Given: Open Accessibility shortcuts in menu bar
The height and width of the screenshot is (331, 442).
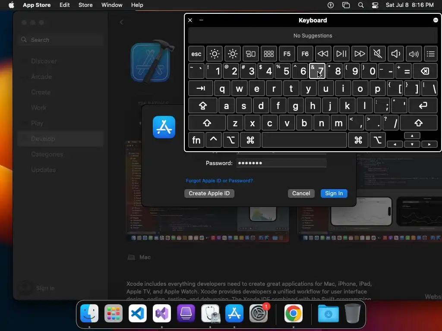Looking at the screenshot, I should (x=331, y=5).
